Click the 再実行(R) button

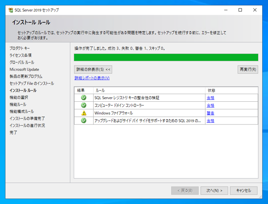pos(248,69)
